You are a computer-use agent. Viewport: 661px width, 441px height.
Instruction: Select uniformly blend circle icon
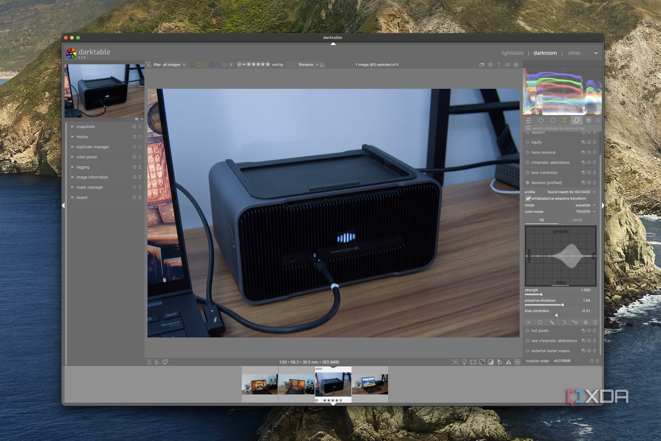tap(540, 322)
